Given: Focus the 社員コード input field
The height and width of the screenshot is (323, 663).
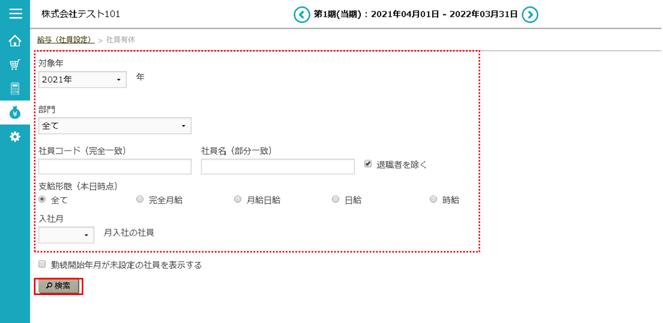Looking at the screenshot, I should point(115,167).
